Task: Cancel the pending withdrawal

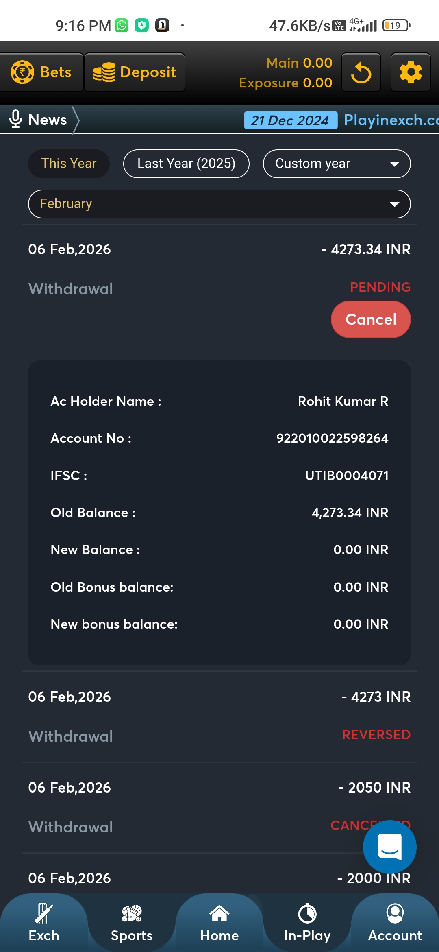Action: (x=371, y=319)
